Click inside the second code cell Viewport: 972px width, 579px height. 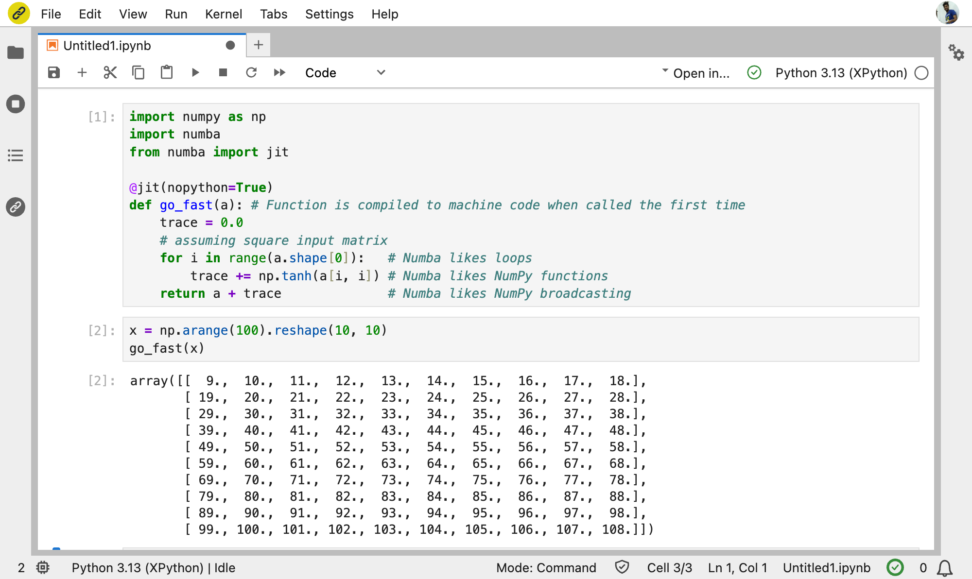pos(521,339)
